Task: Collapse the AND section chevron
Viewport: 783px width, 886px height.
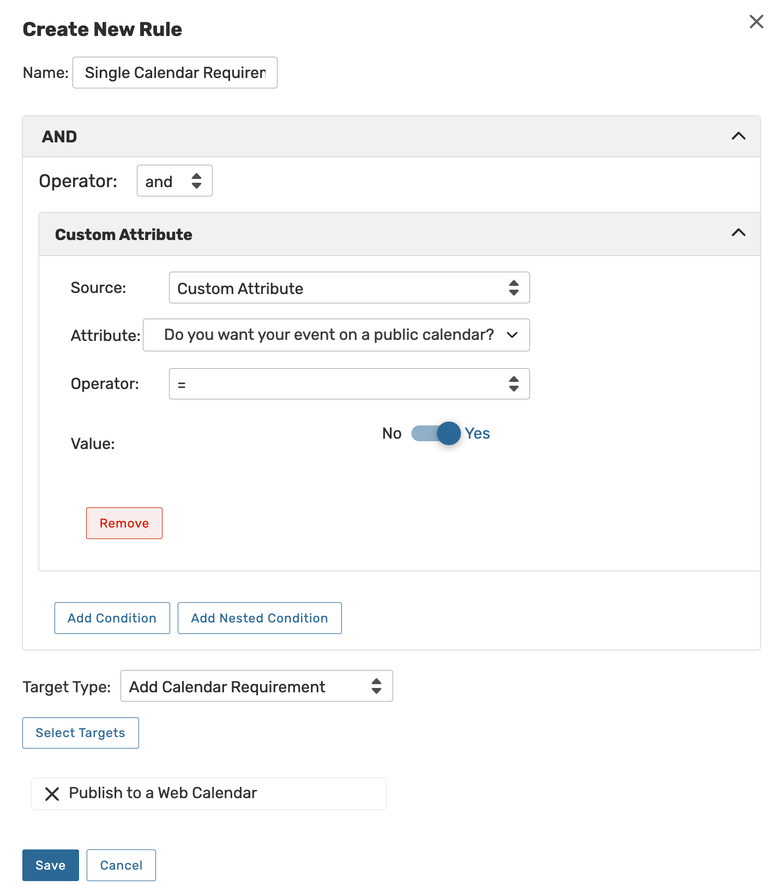Action: 738,136
